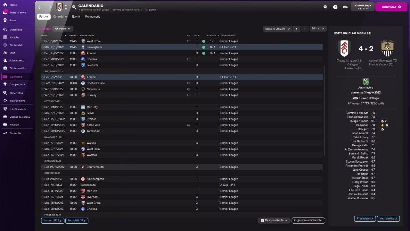Screen dimensions: 410x231
Task: Click the Tattiche tactics icon
Action: click(x=5, y=37)
